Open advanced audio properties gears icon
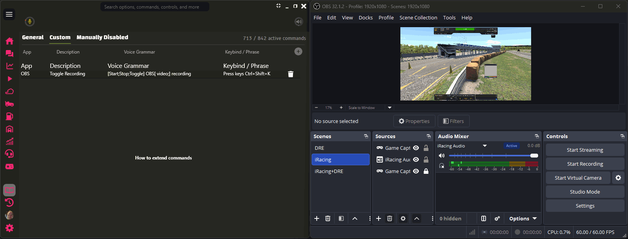This screenshot has width=628, height=239. 497,218
